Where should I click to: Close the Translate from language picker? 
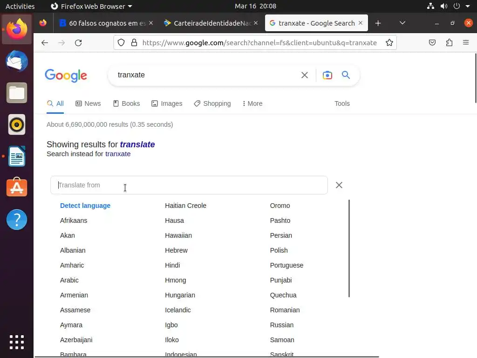[339, 185]
